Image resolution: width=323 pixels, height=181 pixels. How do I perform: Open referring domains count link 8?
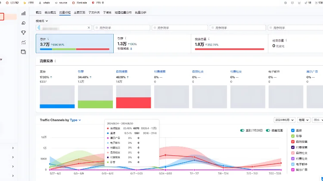[131, 49]
